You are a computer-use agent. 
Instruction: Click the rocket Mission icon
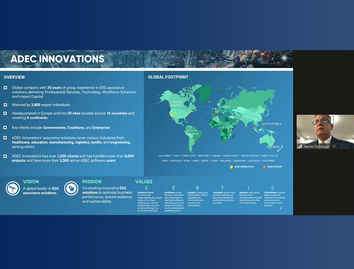tap(72, 188)
